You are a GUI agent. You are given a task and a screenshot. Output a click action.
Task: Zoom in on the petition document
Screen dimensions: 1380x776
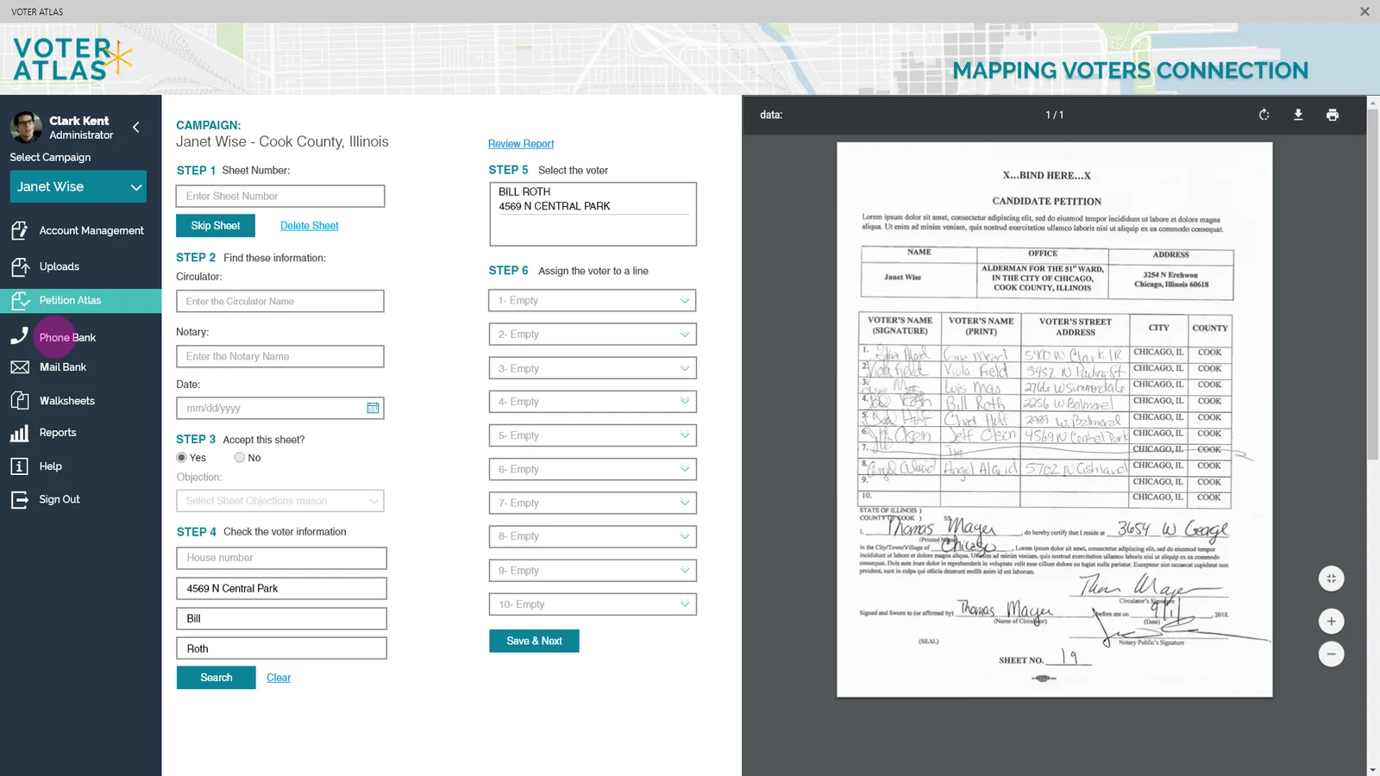tap(1331, 621)
